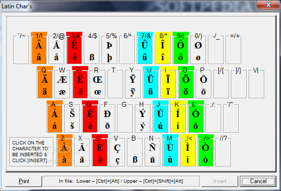281x191 pixels.
Task: Select lowercase ì on the ,/< key
Action: 188,160
